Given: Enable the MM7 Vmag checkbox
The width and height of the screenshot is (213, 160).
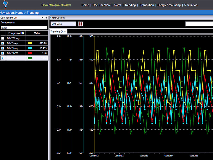Looking at the screenshot, I should tap(3, 38).
